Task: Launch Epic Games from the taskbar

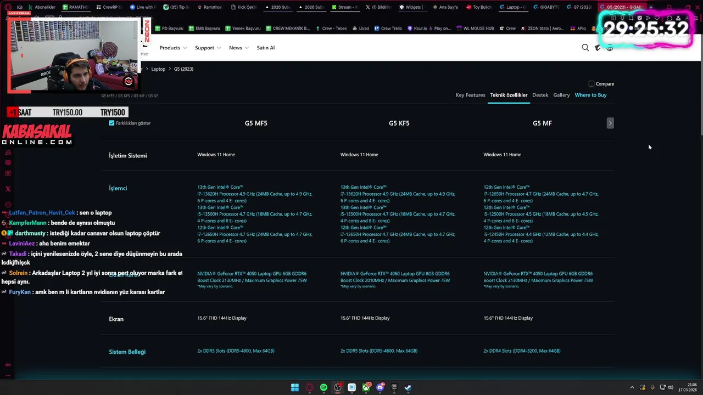Action: tap(394, 387)
